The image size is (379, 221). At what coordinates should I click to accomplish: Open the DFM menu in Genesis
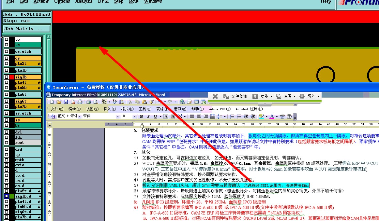(x=103, y=1)
